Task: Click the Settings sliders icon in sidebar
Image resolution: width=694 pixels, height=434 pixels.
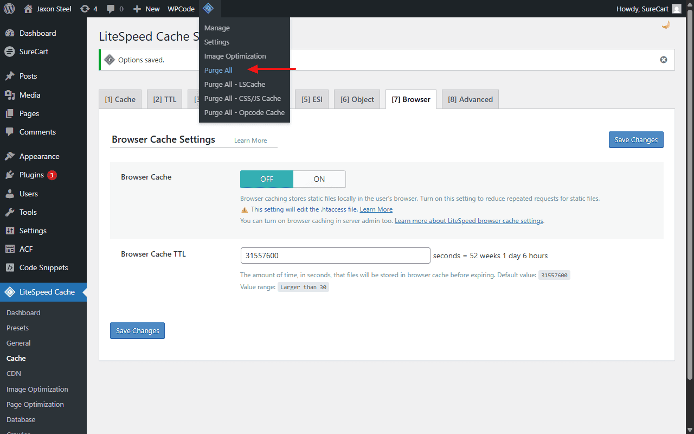Action: pos(10,231)
